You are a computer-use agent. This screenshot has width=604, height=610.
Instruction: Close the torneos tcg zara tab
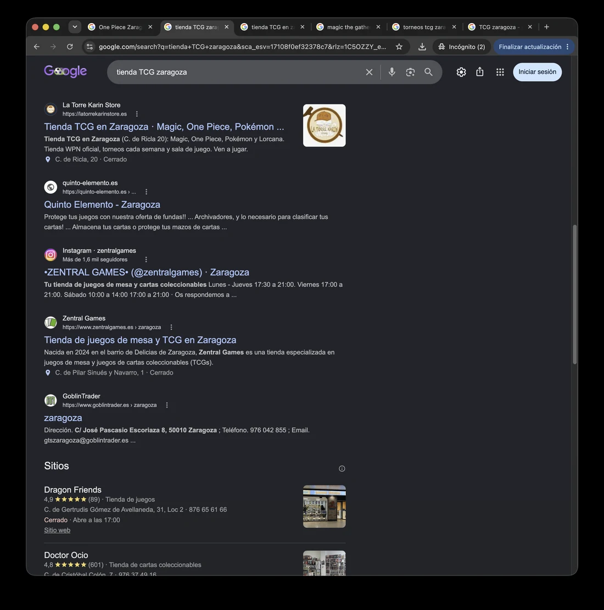pos(454,27)
